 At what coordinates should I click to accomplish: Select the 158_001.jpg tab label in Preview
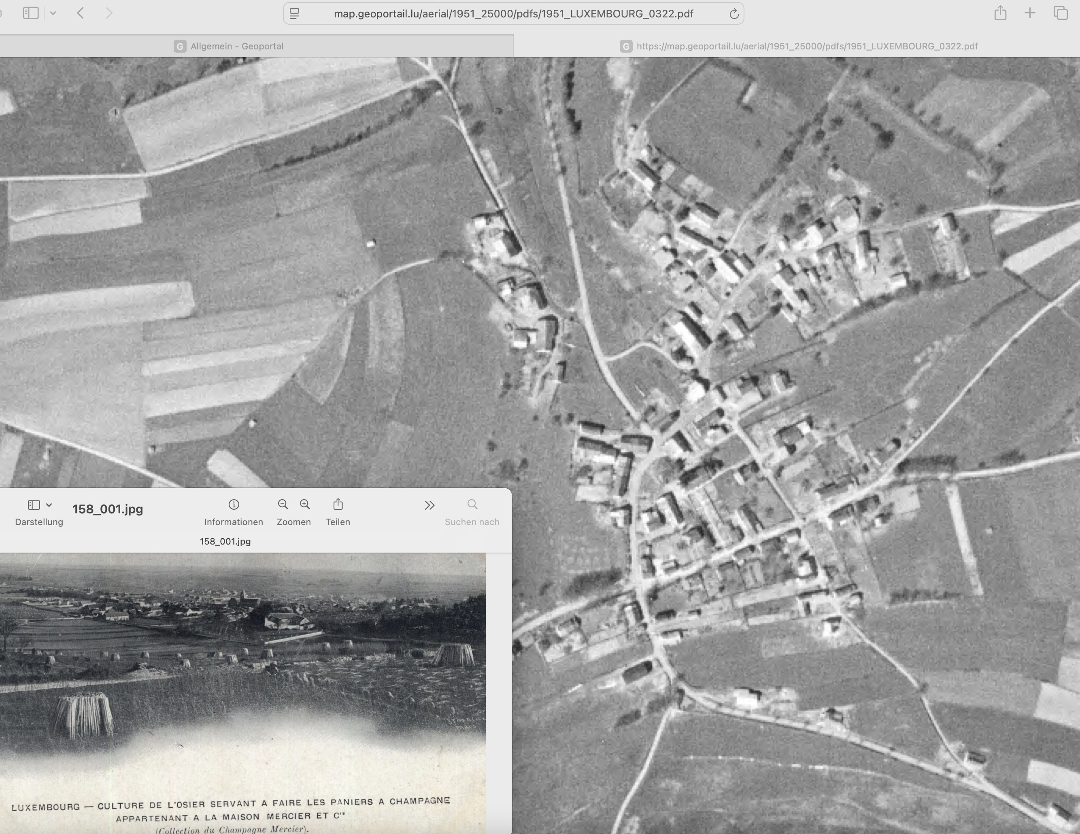(x=225, y=541)
